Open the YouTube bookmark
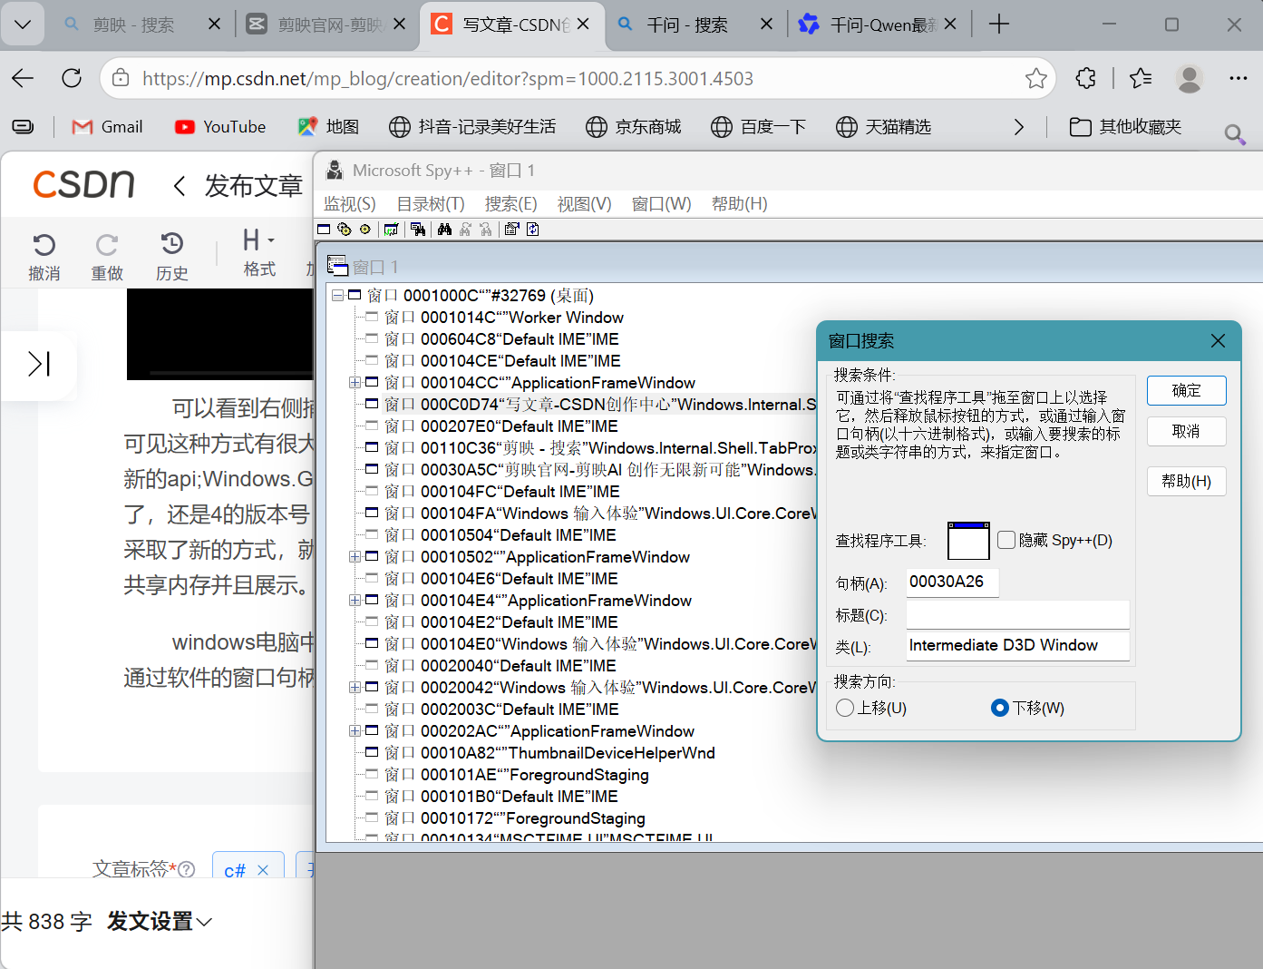The width and height of the screenshot is (1263, 969). [x=220, y=127]
